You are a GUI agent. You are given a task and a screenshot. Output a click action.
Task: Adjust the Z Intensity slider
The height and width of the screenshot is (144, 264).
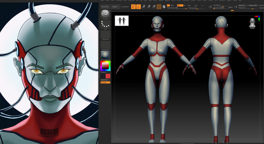[x=197, y=8]
